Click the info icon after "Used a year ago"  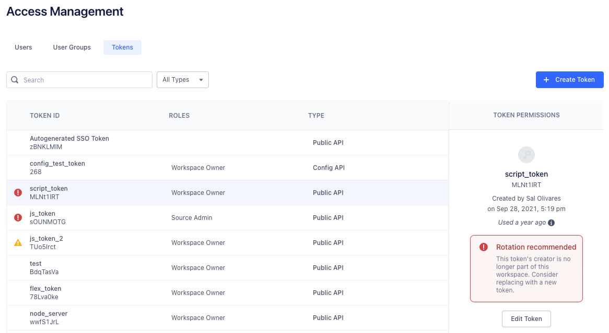[551, 223]
